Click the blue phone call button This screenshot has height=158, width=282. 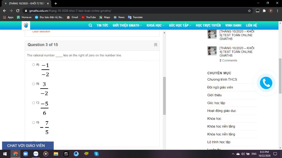pos(266,83)
